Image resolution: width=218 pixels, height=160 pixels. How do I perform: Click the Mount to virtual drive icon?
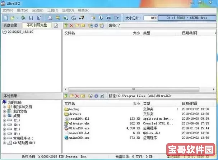(x=74, y=18)
